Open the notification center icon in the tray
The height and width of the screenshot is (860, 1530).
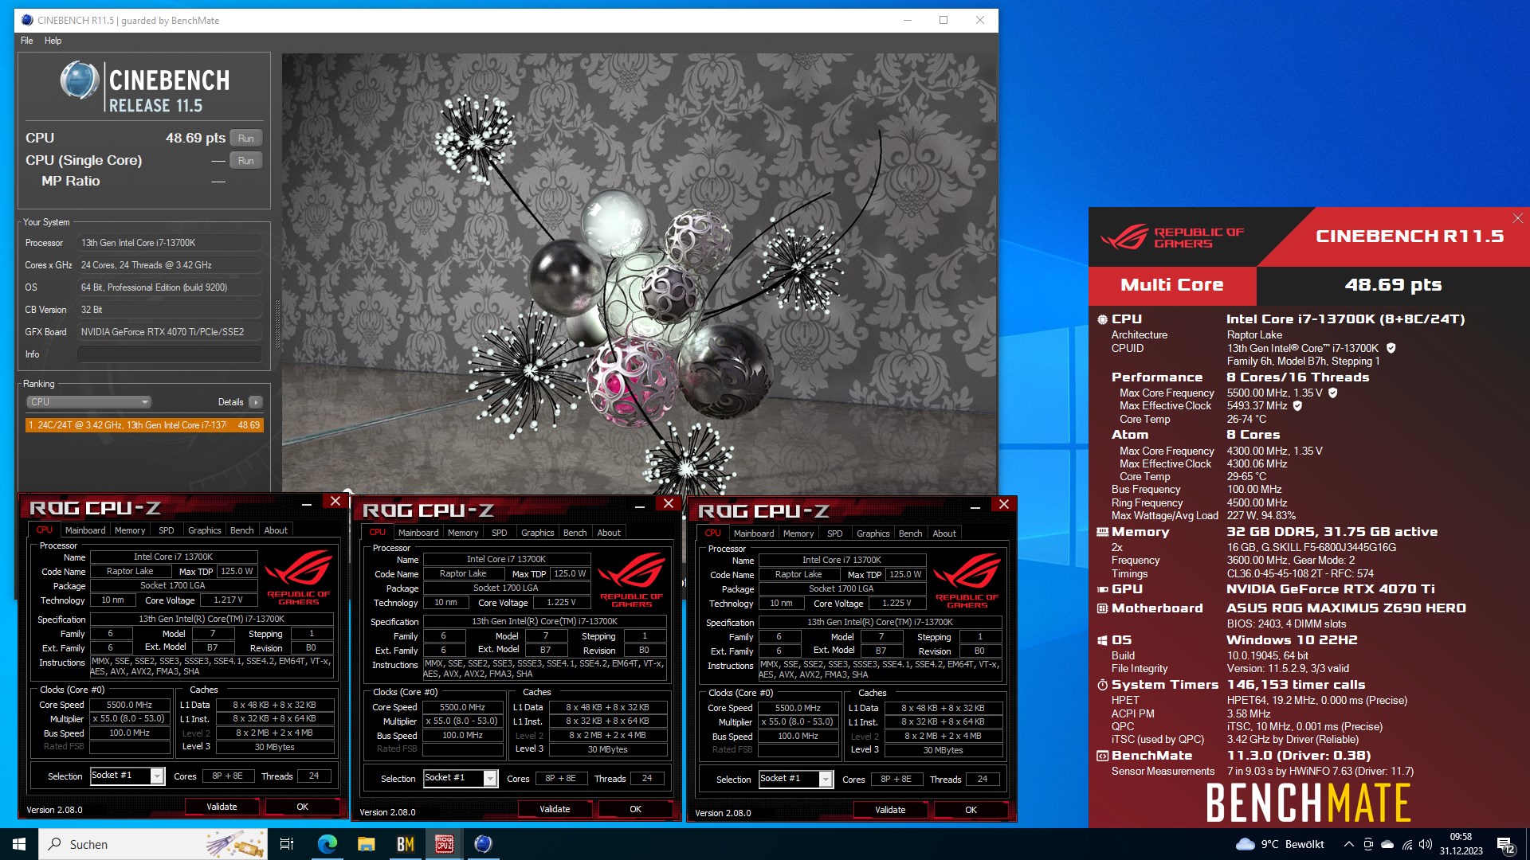coord(1505,844)
